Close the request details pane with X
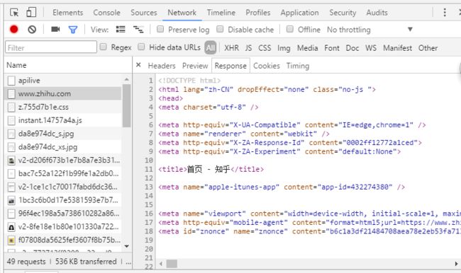This screenshot has height=273, width=461. tap(138, 65)
